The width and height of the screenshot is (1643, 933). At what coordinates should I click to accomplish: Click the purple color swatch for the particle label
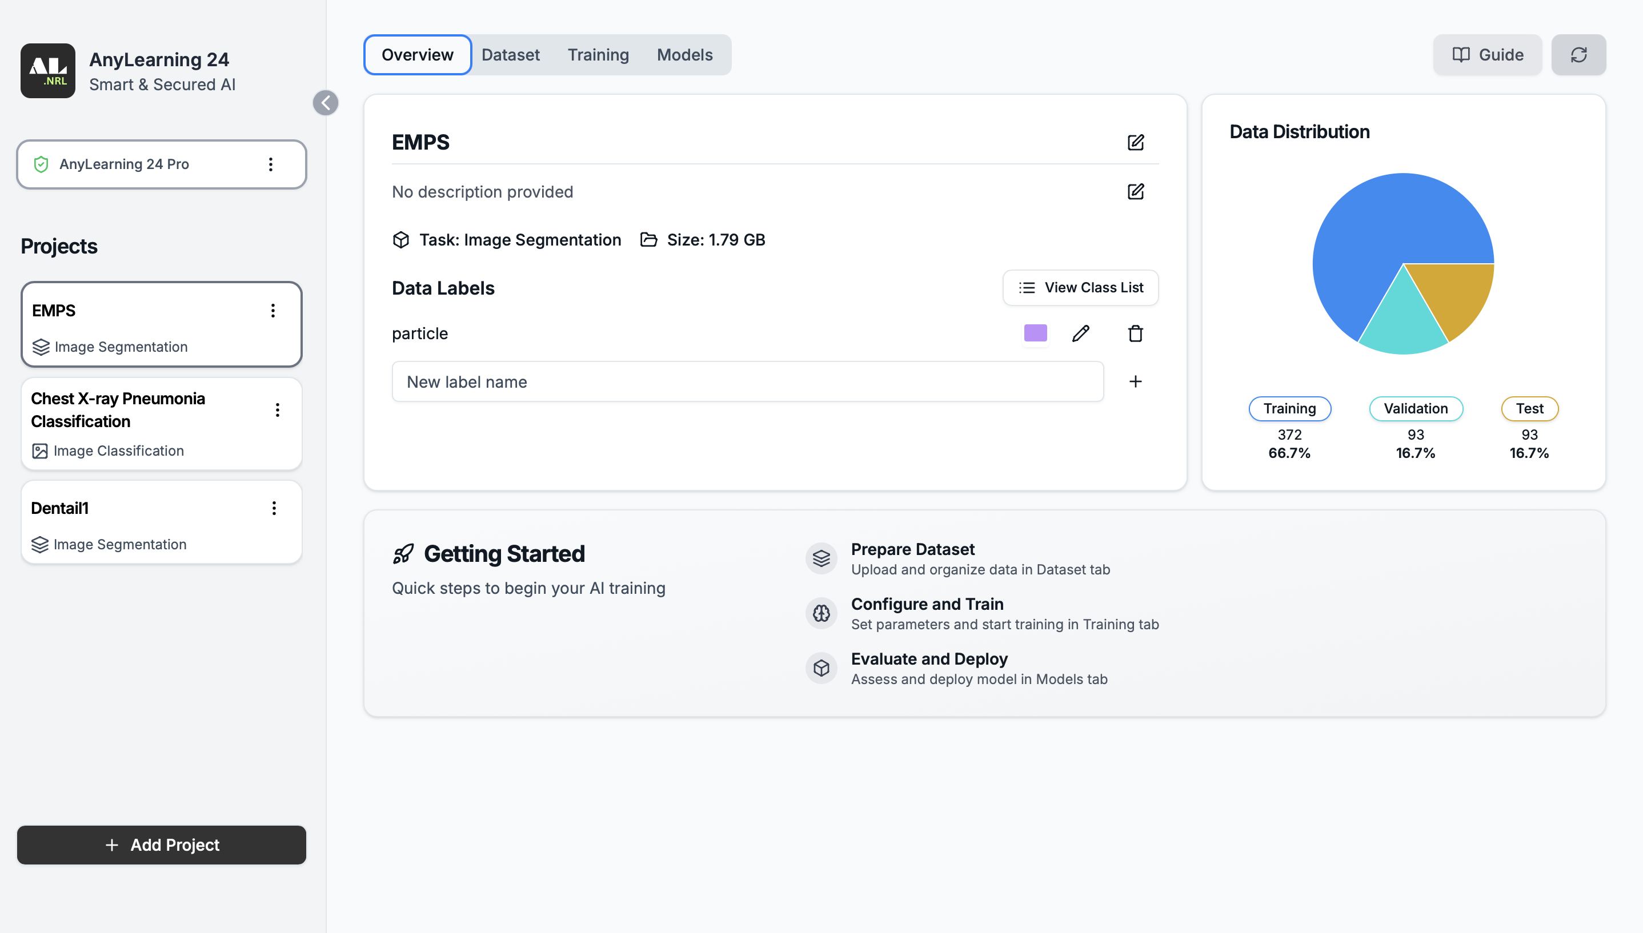(1035, 333)
